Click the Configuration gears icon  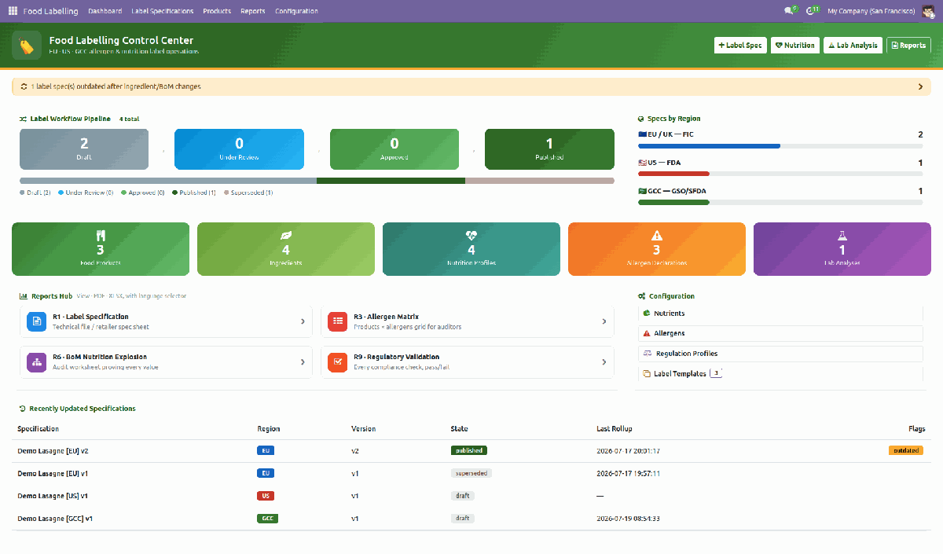point(642,296)
